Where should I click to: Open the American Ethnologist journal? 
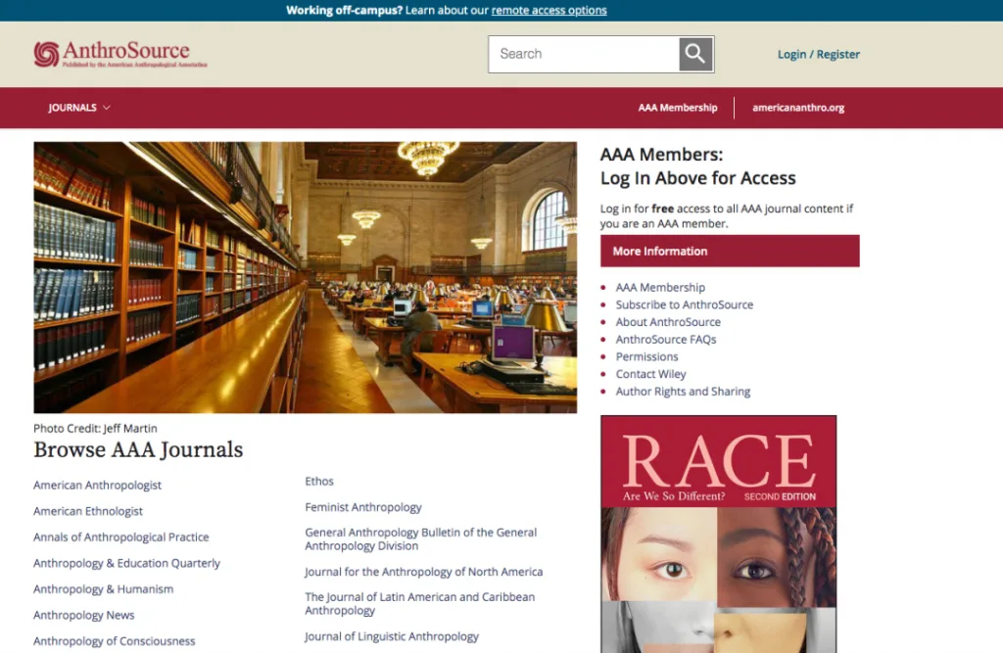click(87, 511)
